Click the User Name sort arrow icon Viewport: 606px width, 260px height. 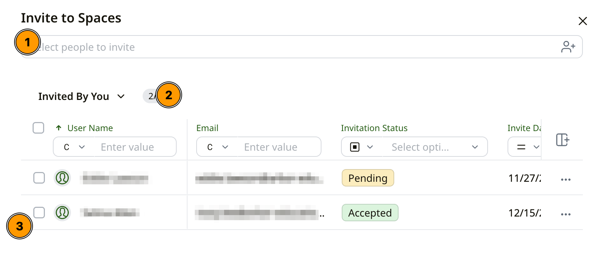tap(59, 128)
